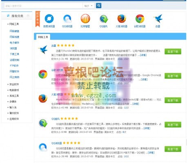This screenshot has height=163, width=187.
Task: Open 网络硬盘 subcategory
Action: click(14, 31)
